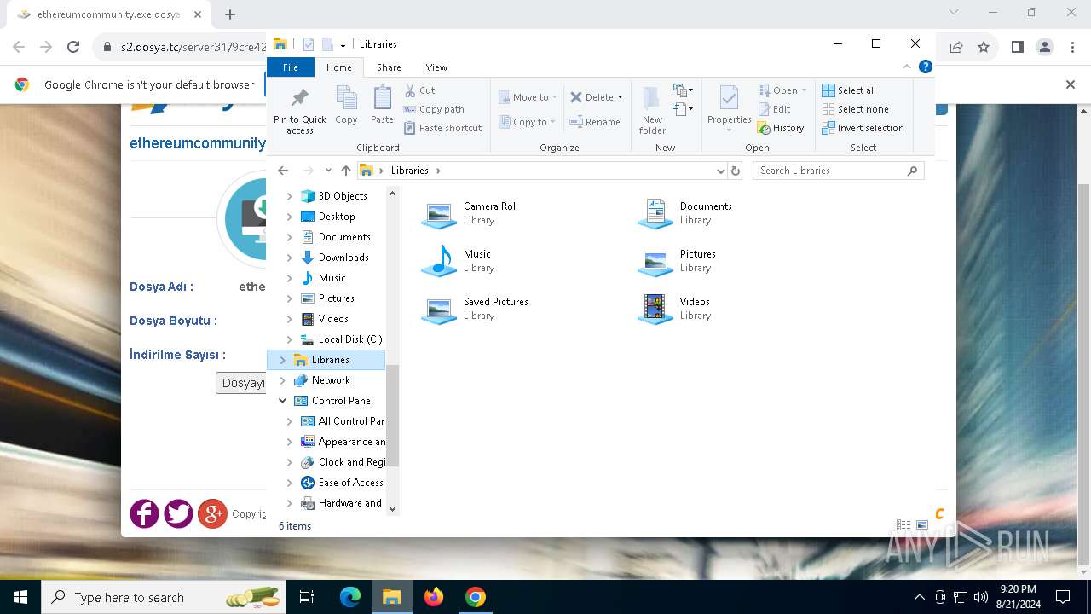The image size is (1091, 614).
Task: Click taskbar search box
Action: (165, 597)
